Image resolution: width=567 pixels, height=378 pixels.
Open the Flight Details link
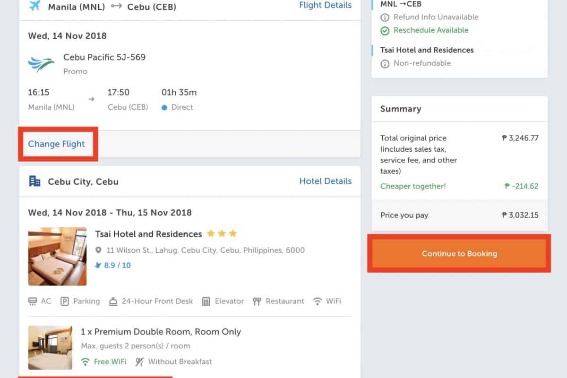(x=325, y=5)
